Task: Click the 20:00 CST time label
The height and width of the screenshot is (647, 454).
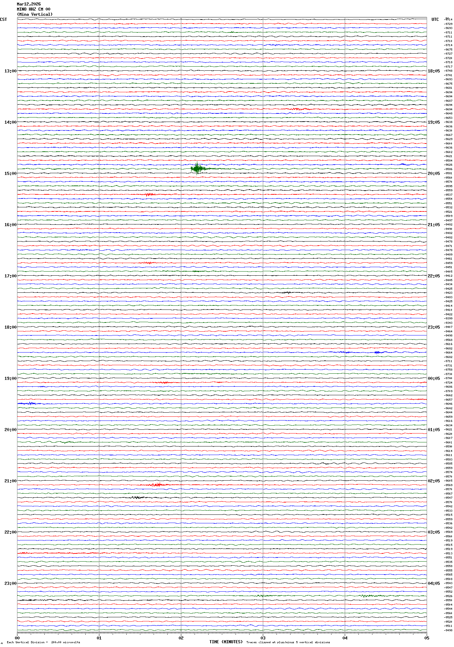Action: point(10,430)
